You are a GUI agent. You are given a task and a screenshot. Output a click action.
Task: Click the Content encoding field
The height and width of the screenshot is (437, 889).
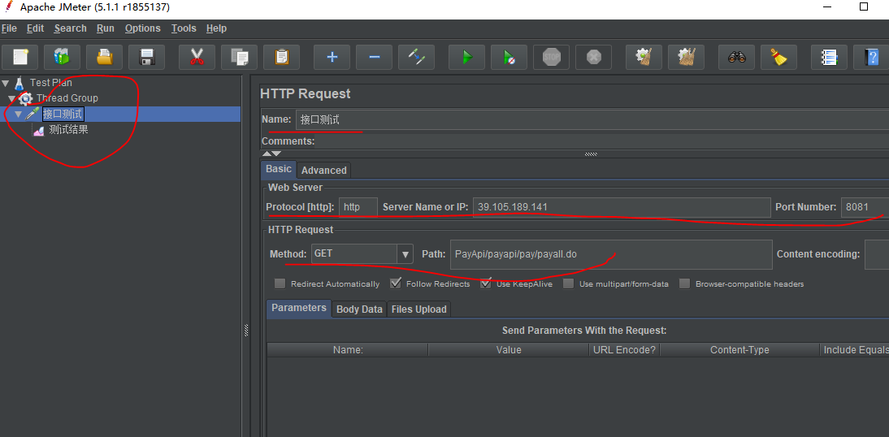(x=877, y=254)
